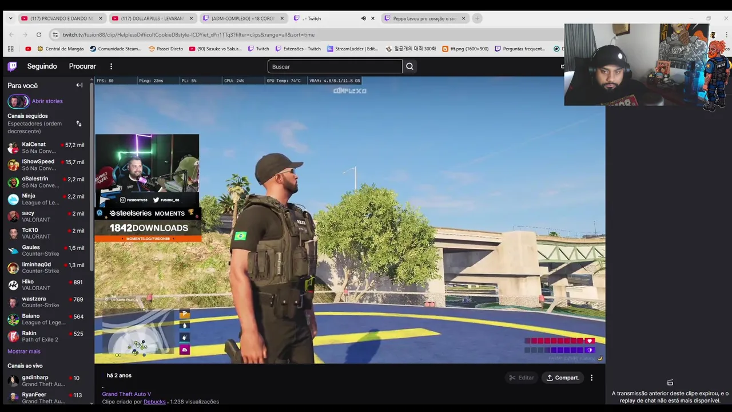
Task: Open browser apps grid shortcut
Action: (x=10, y=49)
